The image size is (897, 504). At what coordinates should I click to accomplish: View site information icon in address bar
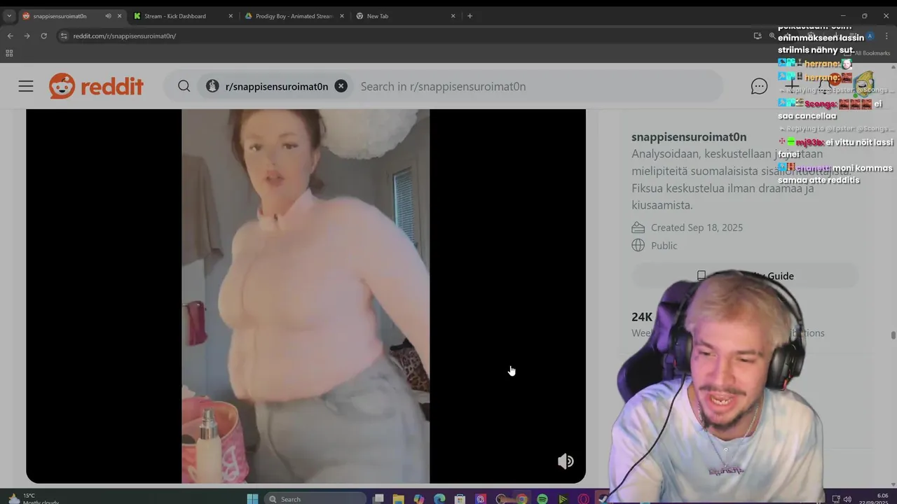[x=64, y=36]
